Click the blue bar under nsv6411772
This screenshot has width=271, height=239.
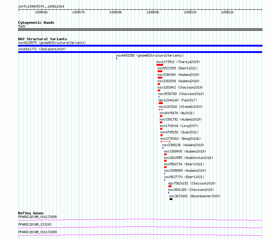[x=140, y=52]
